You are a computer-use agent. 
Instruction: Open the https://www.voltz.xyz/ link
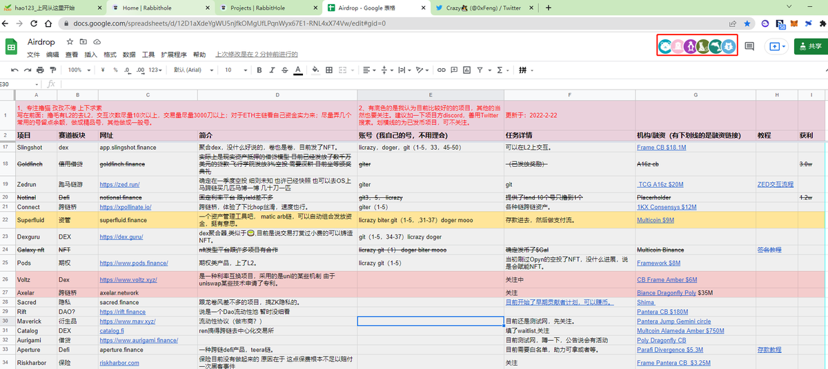(127, 279)
